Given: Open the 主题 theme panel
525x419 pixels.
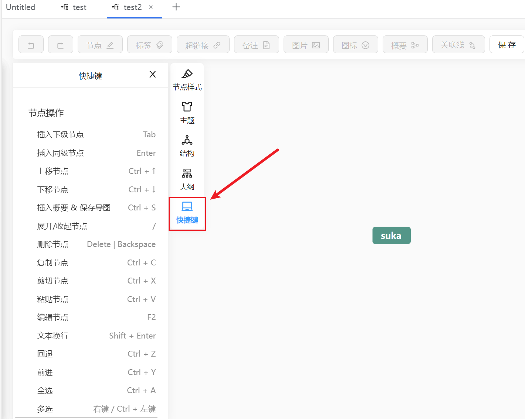Looking at the screenshot, I should point(187,113).
